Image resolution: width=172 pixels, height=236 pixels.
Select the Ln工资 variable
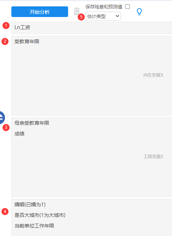[x=22, y=27]
